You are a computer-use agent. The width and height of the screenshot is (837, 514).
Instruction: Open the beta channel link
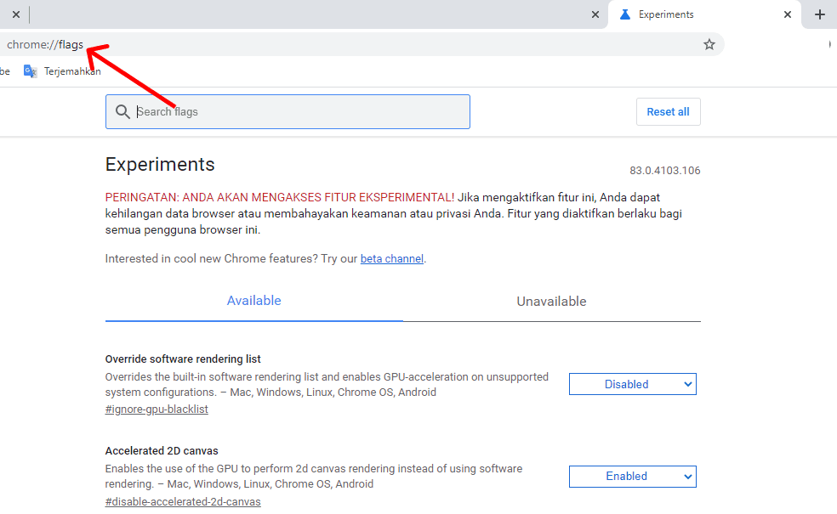(391, 258)
